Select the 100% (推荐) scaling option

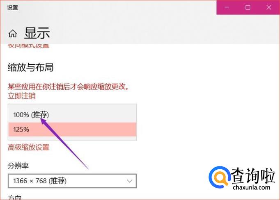72,115
